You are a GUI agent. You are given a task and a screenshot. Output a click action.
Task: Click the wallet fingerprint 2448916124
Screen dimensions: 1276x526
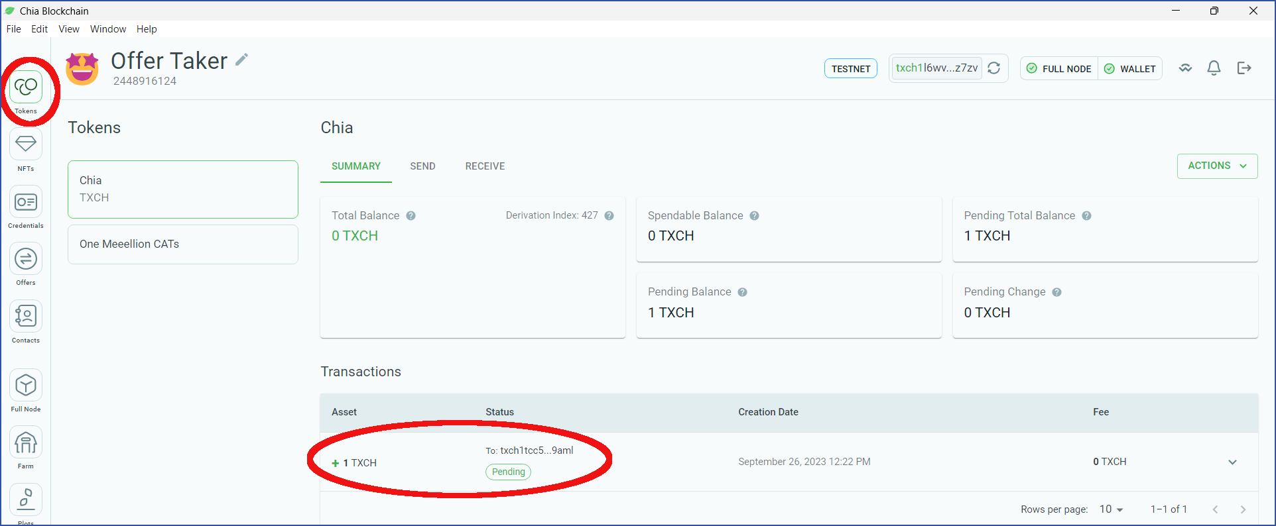pos(145,81)
